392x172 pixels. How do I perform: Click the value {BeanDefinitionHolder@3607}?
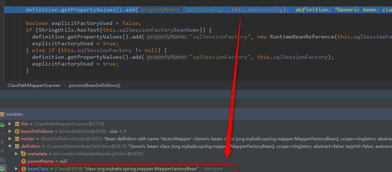click(71, 139)
